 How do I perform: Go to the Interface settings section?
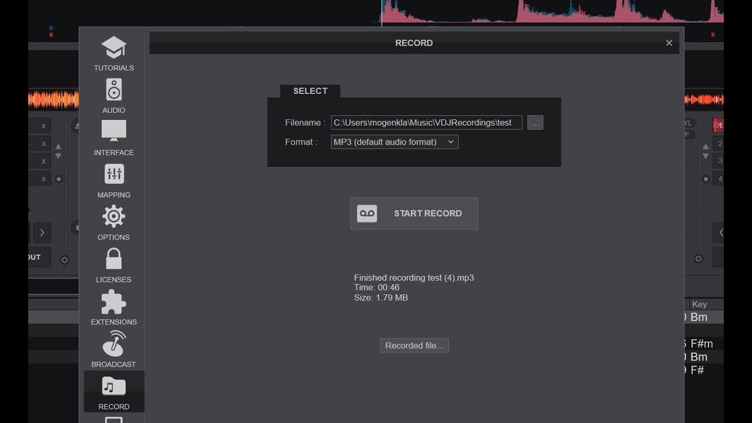pos(114,137)
